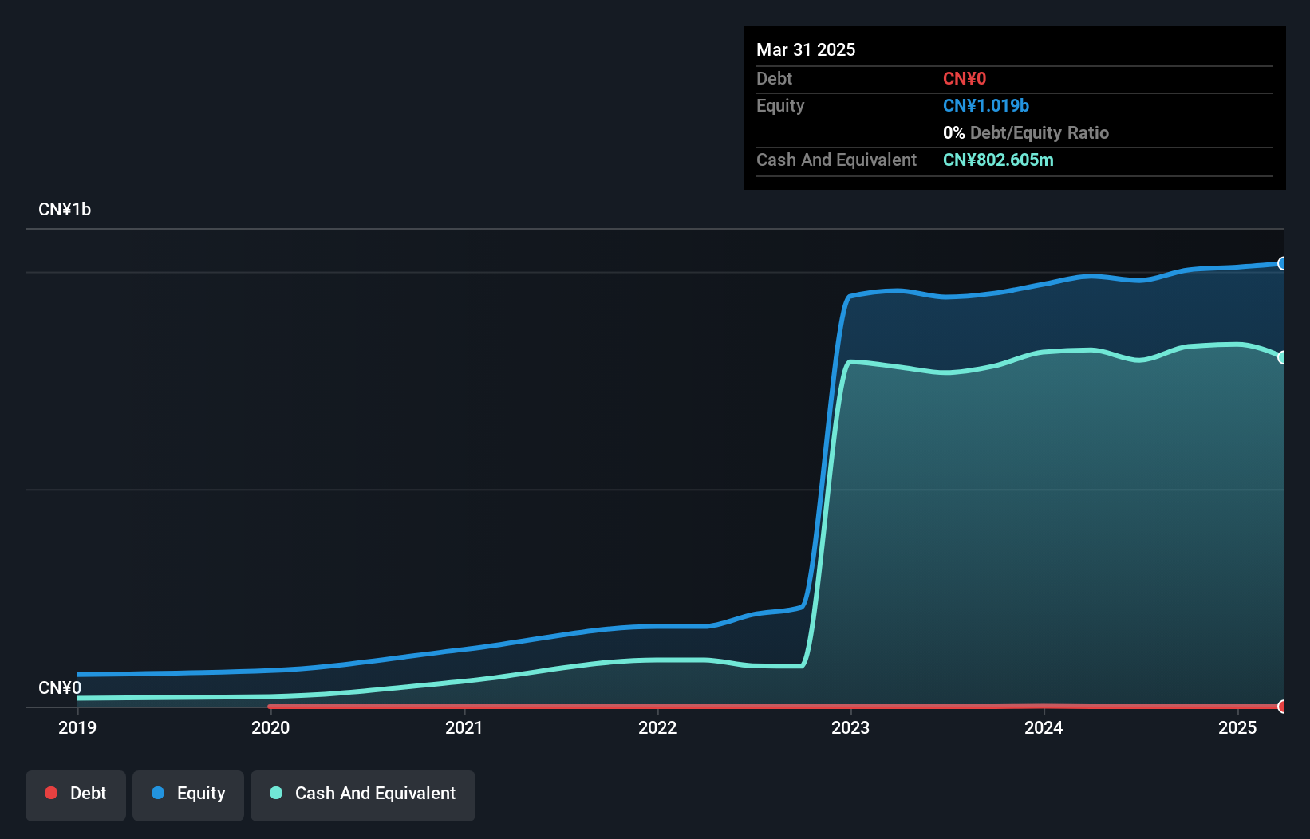
Task: Click the 2022 x-axis label
Action: 657,727
